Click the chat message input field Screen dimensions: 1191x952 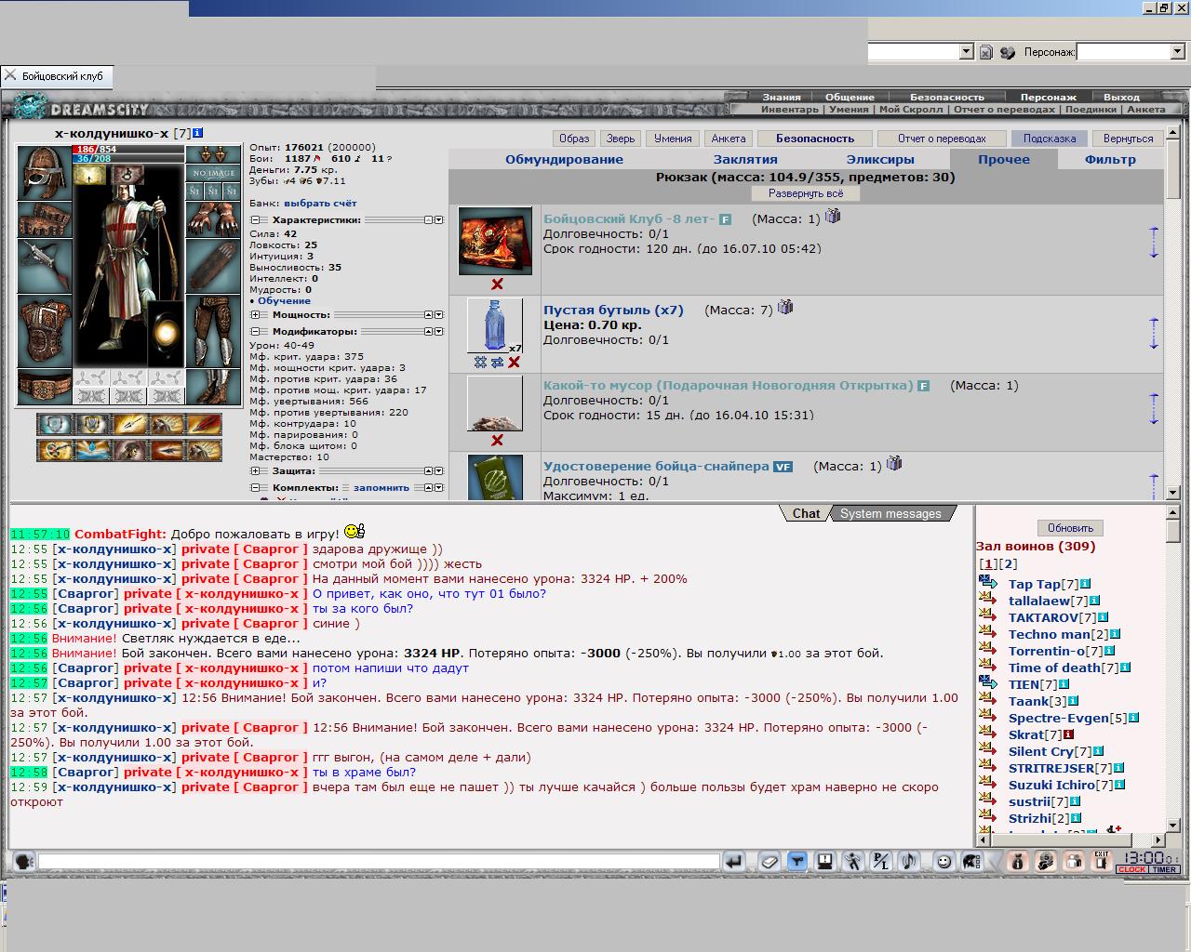(379, 862)
